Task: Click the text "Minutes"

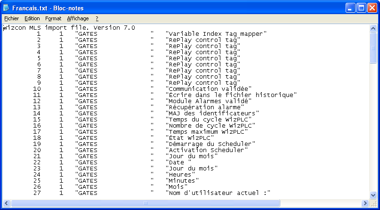Action: coord(182,181)
